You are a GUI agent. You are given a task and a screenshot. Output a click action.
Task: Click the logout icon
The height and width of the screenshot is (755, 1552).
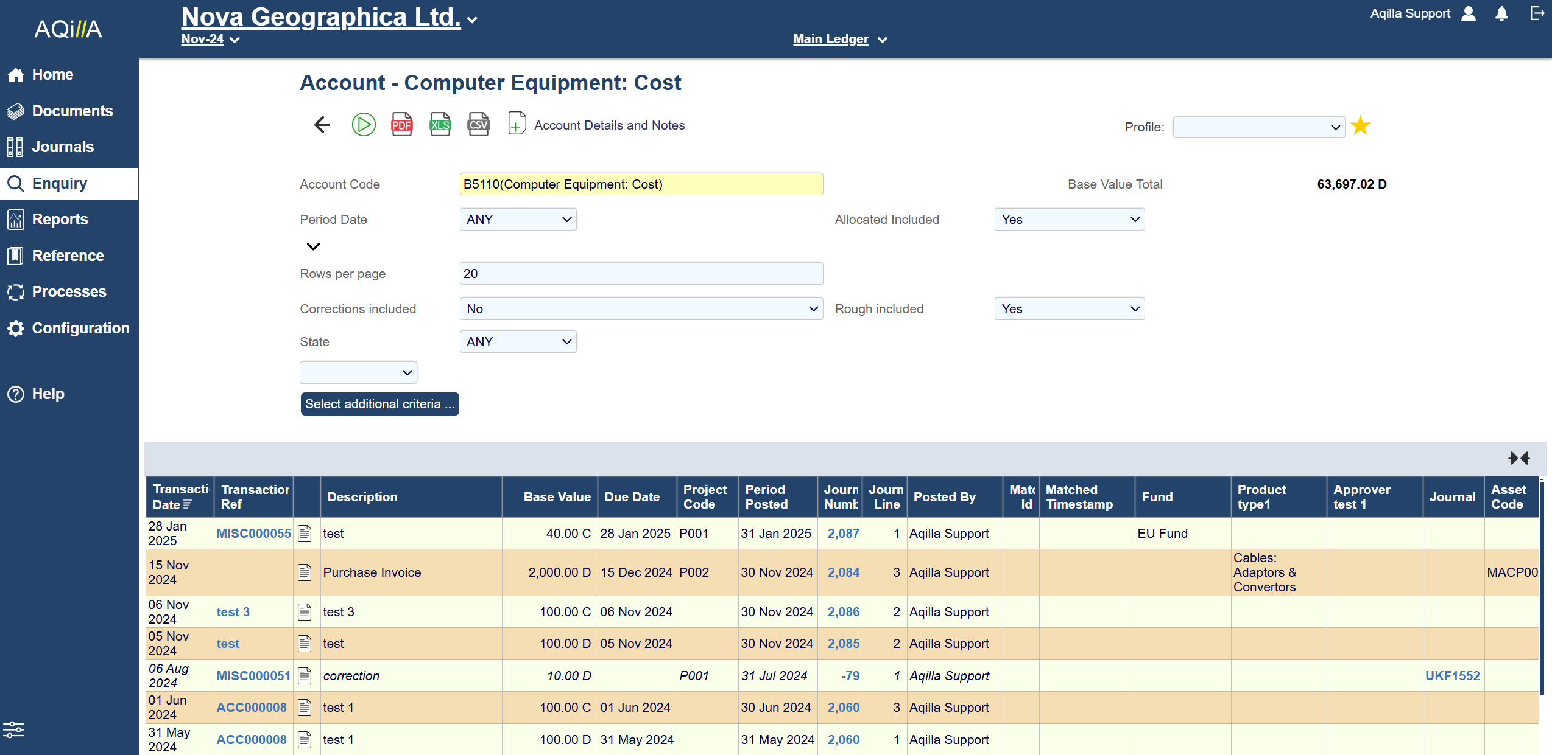tap(1537, 14)
